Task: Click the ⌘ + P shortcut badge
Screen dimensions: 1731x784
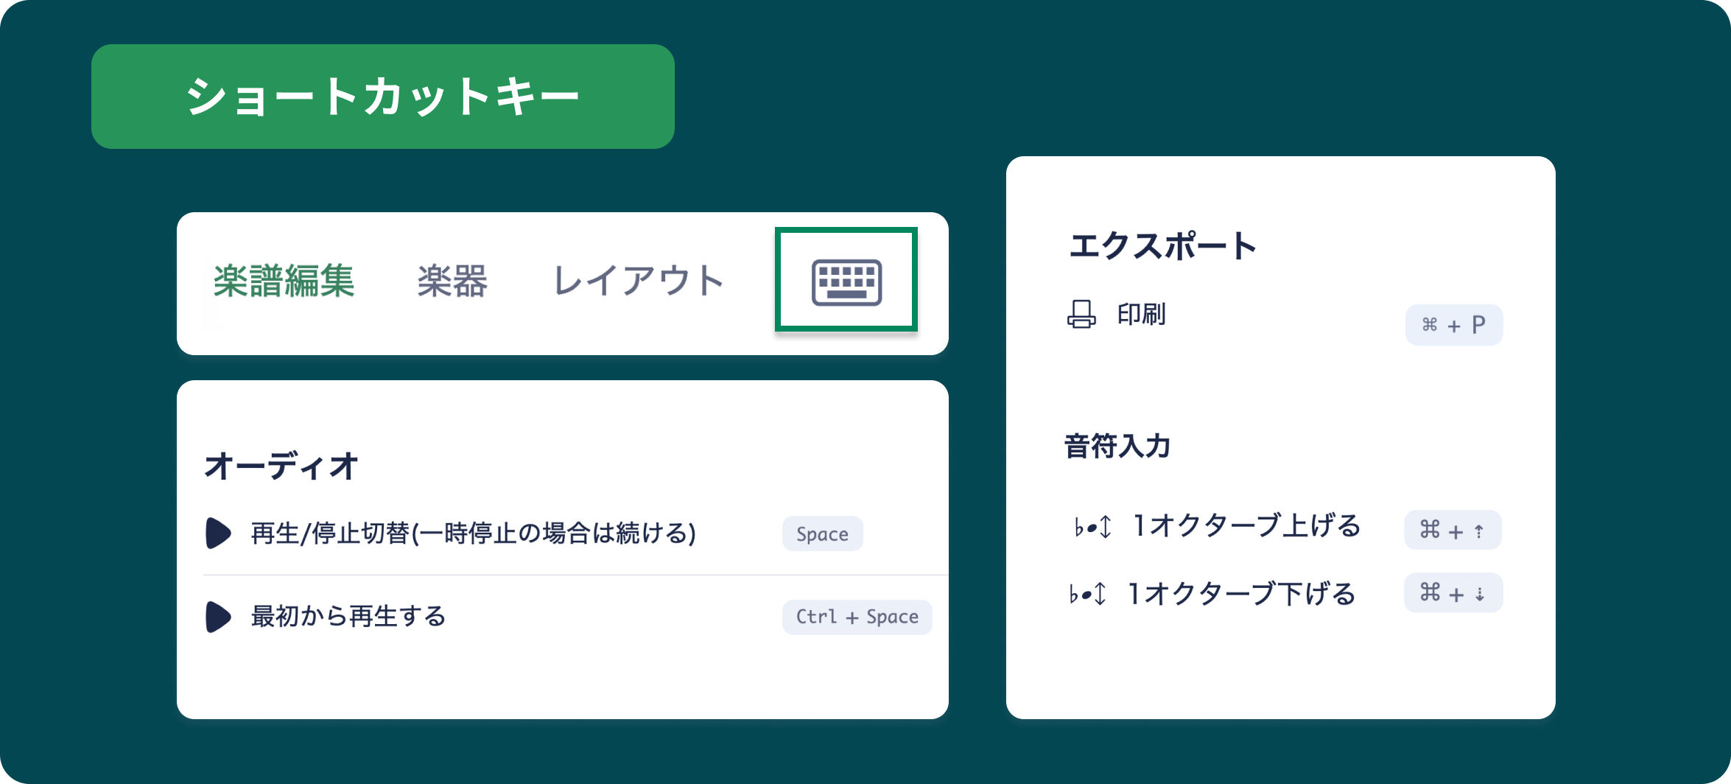Action: pos(1453,325)
